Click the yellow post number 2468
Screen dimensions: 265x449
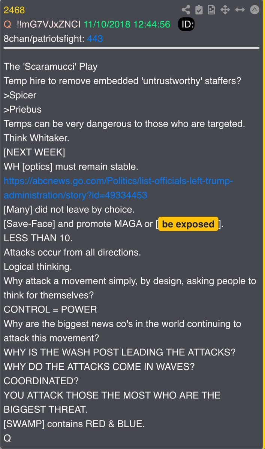[x=14, y=10]
